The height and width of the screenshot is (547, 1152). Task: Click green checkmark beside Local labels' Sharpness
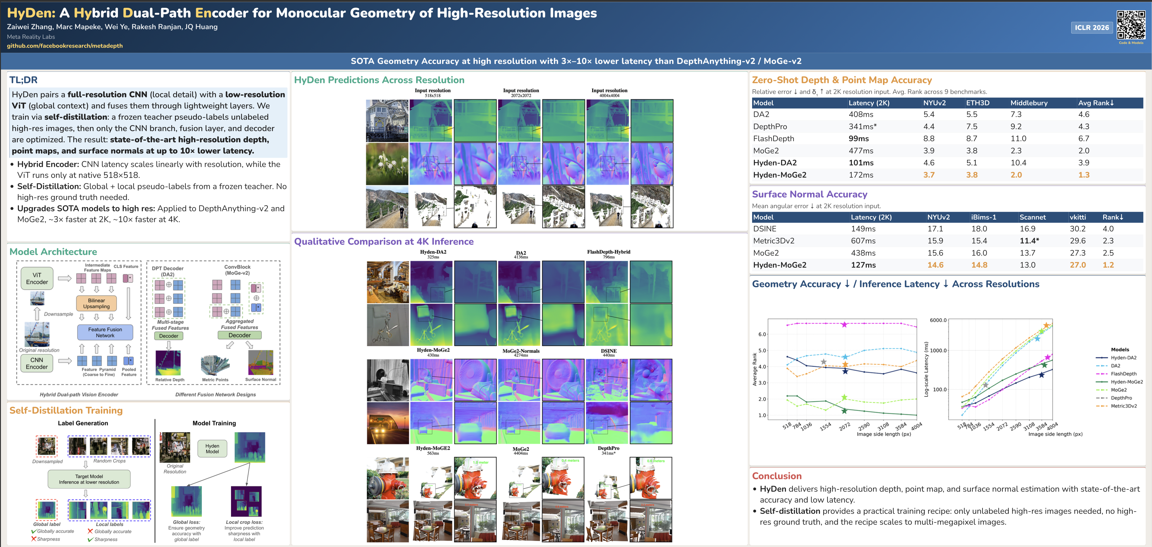(x=90, y=539)
